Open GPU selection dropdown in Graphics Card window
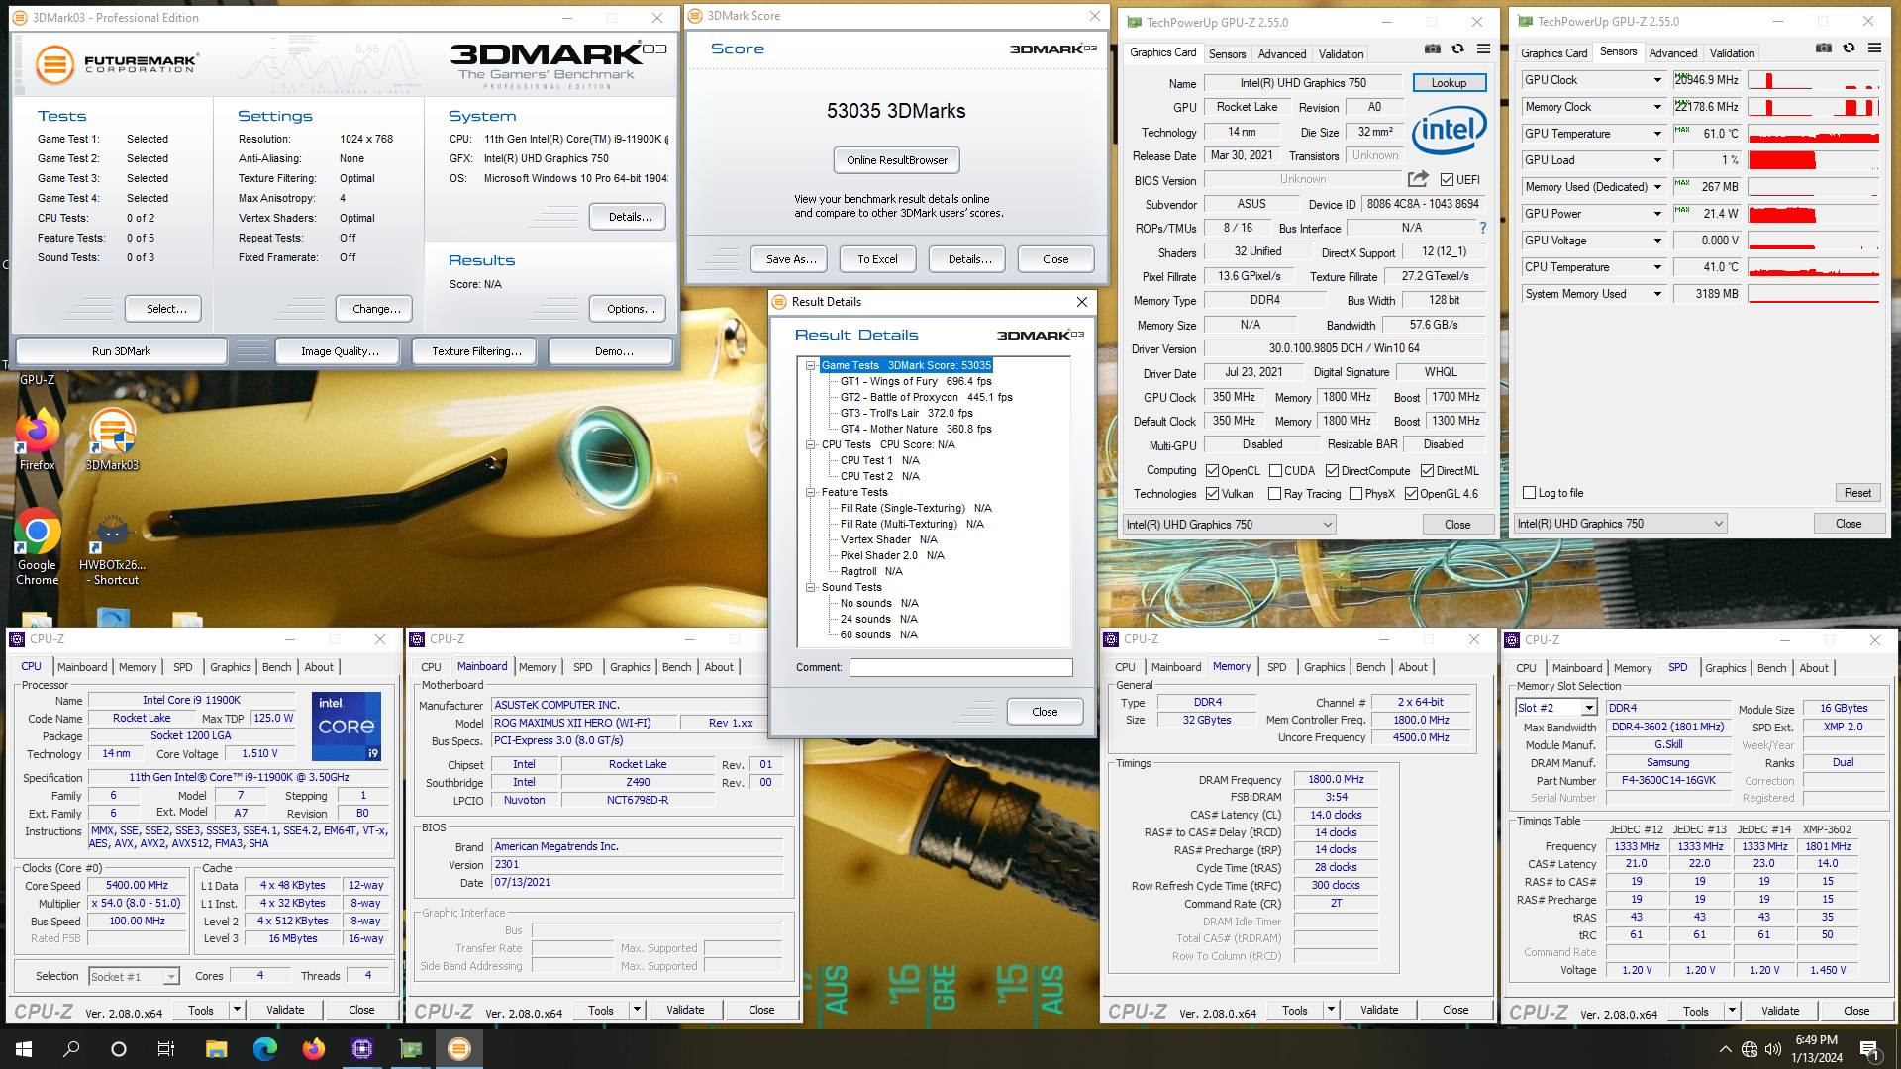This screenshot has height=1069, width=1901. point(1328,525)
